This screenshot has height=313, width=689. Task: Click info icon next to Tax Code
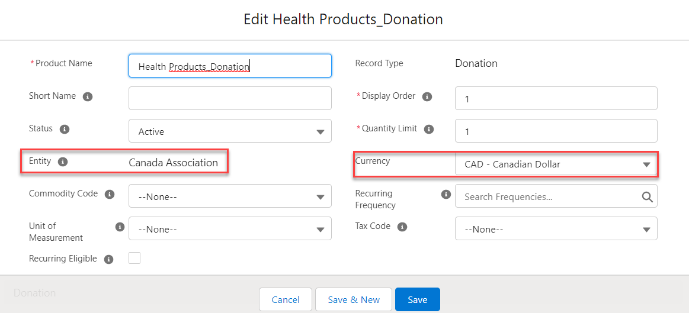click(402, 227)
